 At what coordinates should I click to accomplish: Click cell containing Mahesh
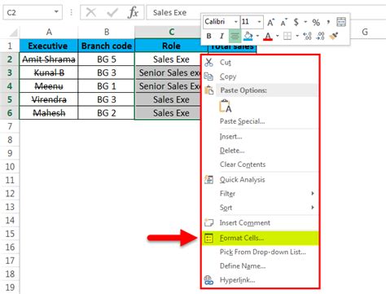tap(49, 112)
